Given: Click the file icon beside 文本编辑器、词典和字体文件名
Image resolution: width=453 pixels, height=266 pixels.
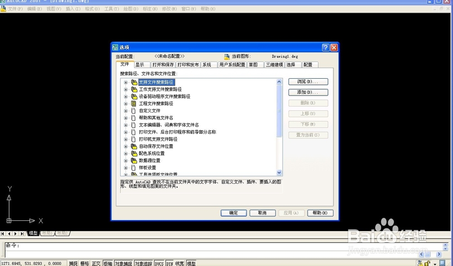Looking at the screenshot, I should tap(133, 125).
